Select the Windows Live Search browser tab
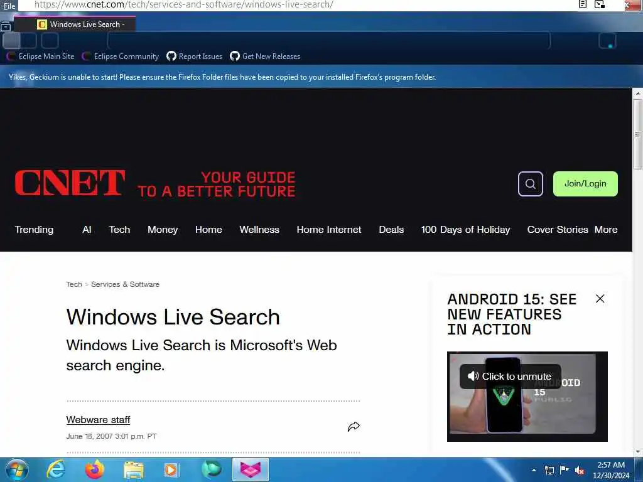The width and height of the screenshot is (643, 482). (x=75, y=24)
